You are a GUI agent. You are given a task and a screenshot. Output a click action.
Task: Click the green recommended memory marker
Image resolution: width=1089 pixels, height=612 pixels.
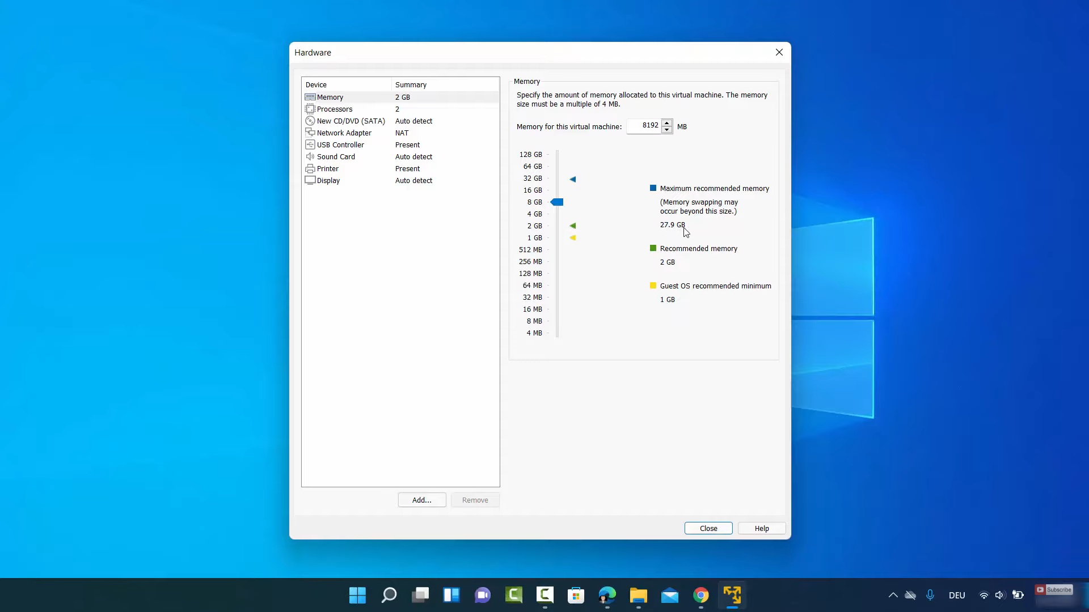[573, 226]
